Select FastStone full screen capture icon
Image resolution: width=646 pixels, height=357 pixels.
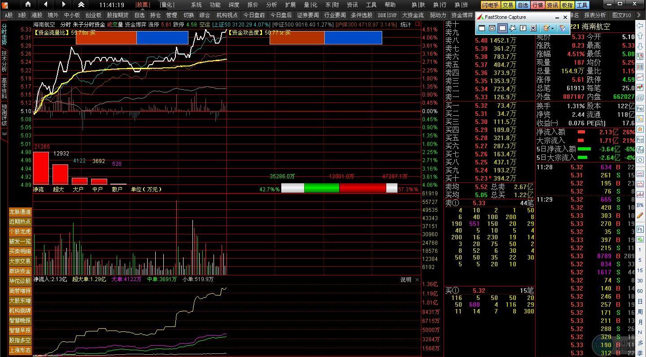(x=523, y=28)
